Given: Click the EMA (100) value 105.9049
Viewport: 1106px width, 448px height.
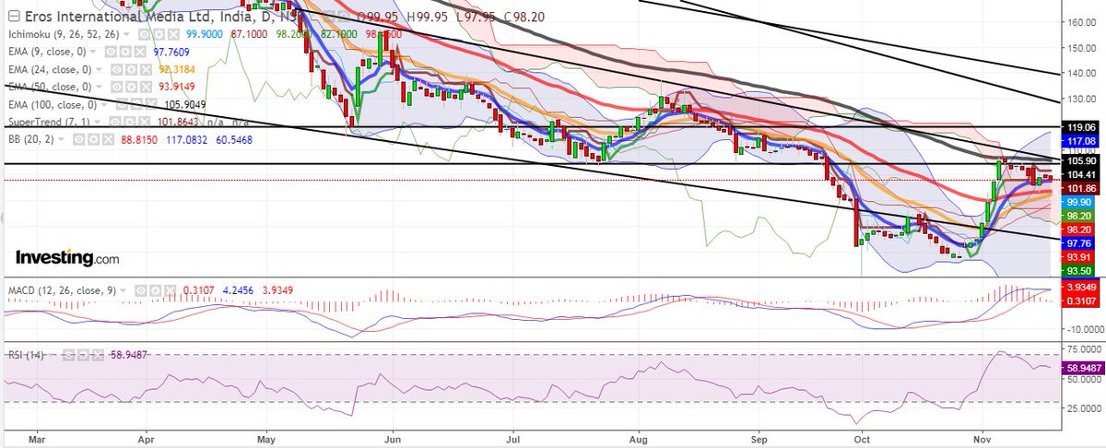Looking at the screenshot, I should [x=184, y=104].
